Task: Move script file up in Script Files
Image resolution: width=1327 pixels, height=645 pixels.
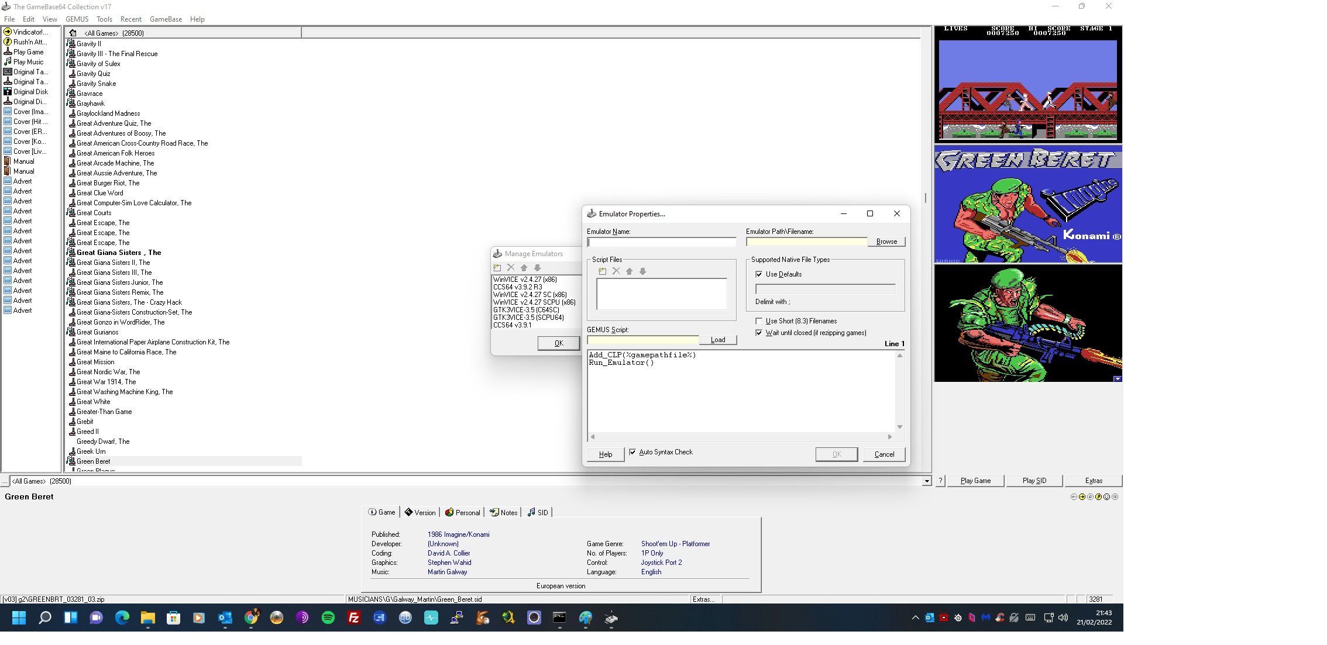Action: pyautogui.click(x=630, y=271)
